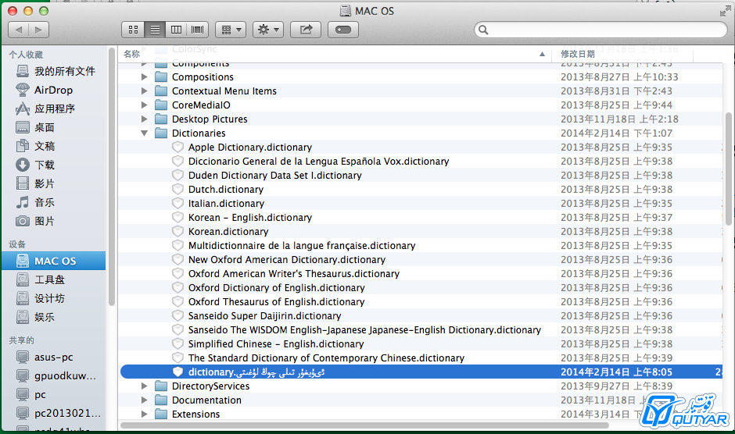
Task: Go forward to next folder
Action: click(x=39, y=30)
